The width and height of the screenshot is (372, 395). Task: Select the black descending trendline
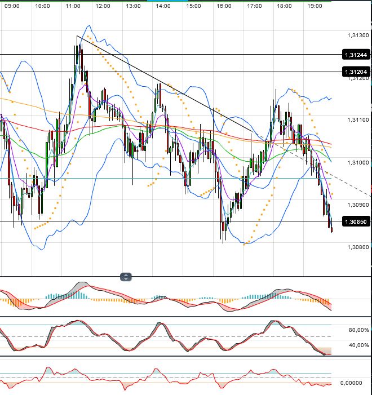(165, 84)
